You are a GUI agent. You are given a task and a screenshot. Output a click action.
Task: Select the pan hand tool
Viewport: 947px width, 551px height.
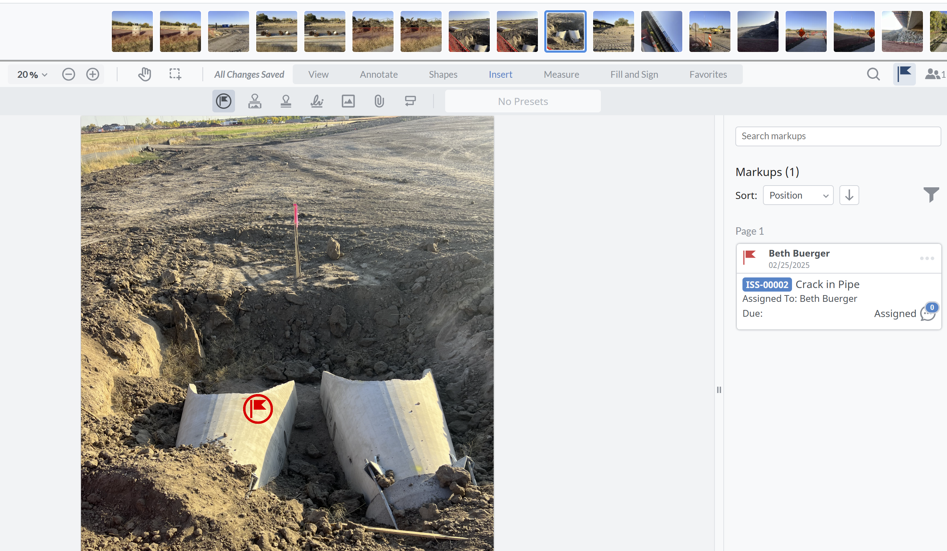pos(144,74)
